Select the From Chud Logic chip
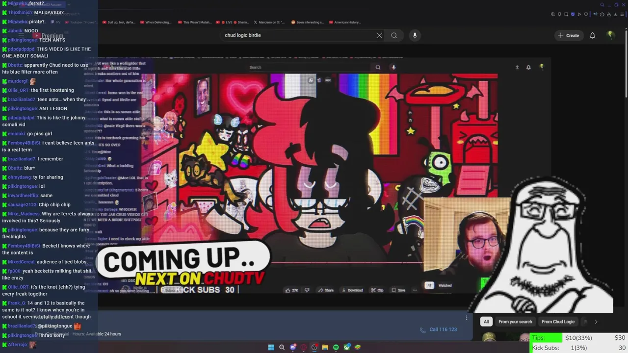Image resolution: width=628 pixels, height=353 pixels. (558, 322)
